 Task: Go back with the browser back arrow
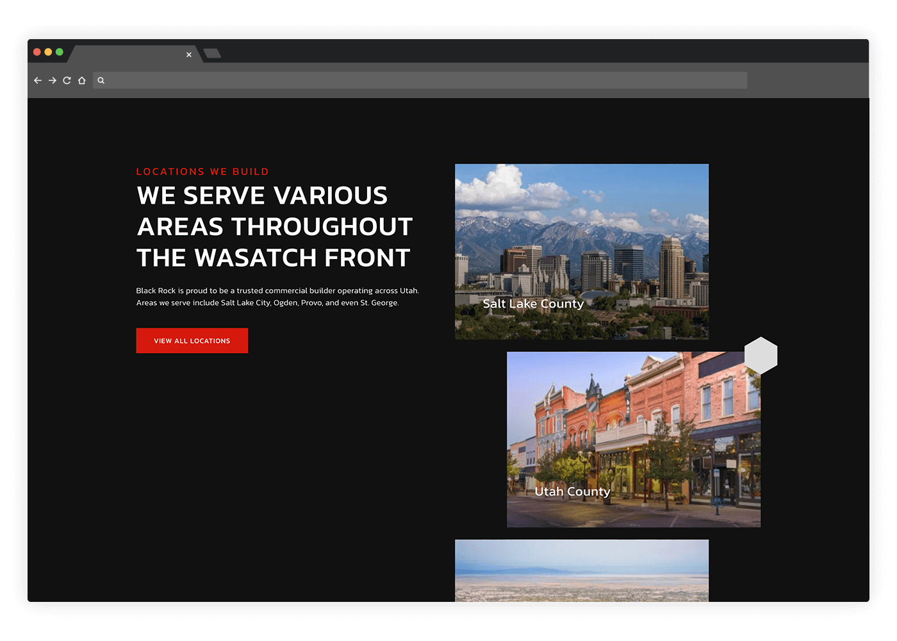click(38, 81)
